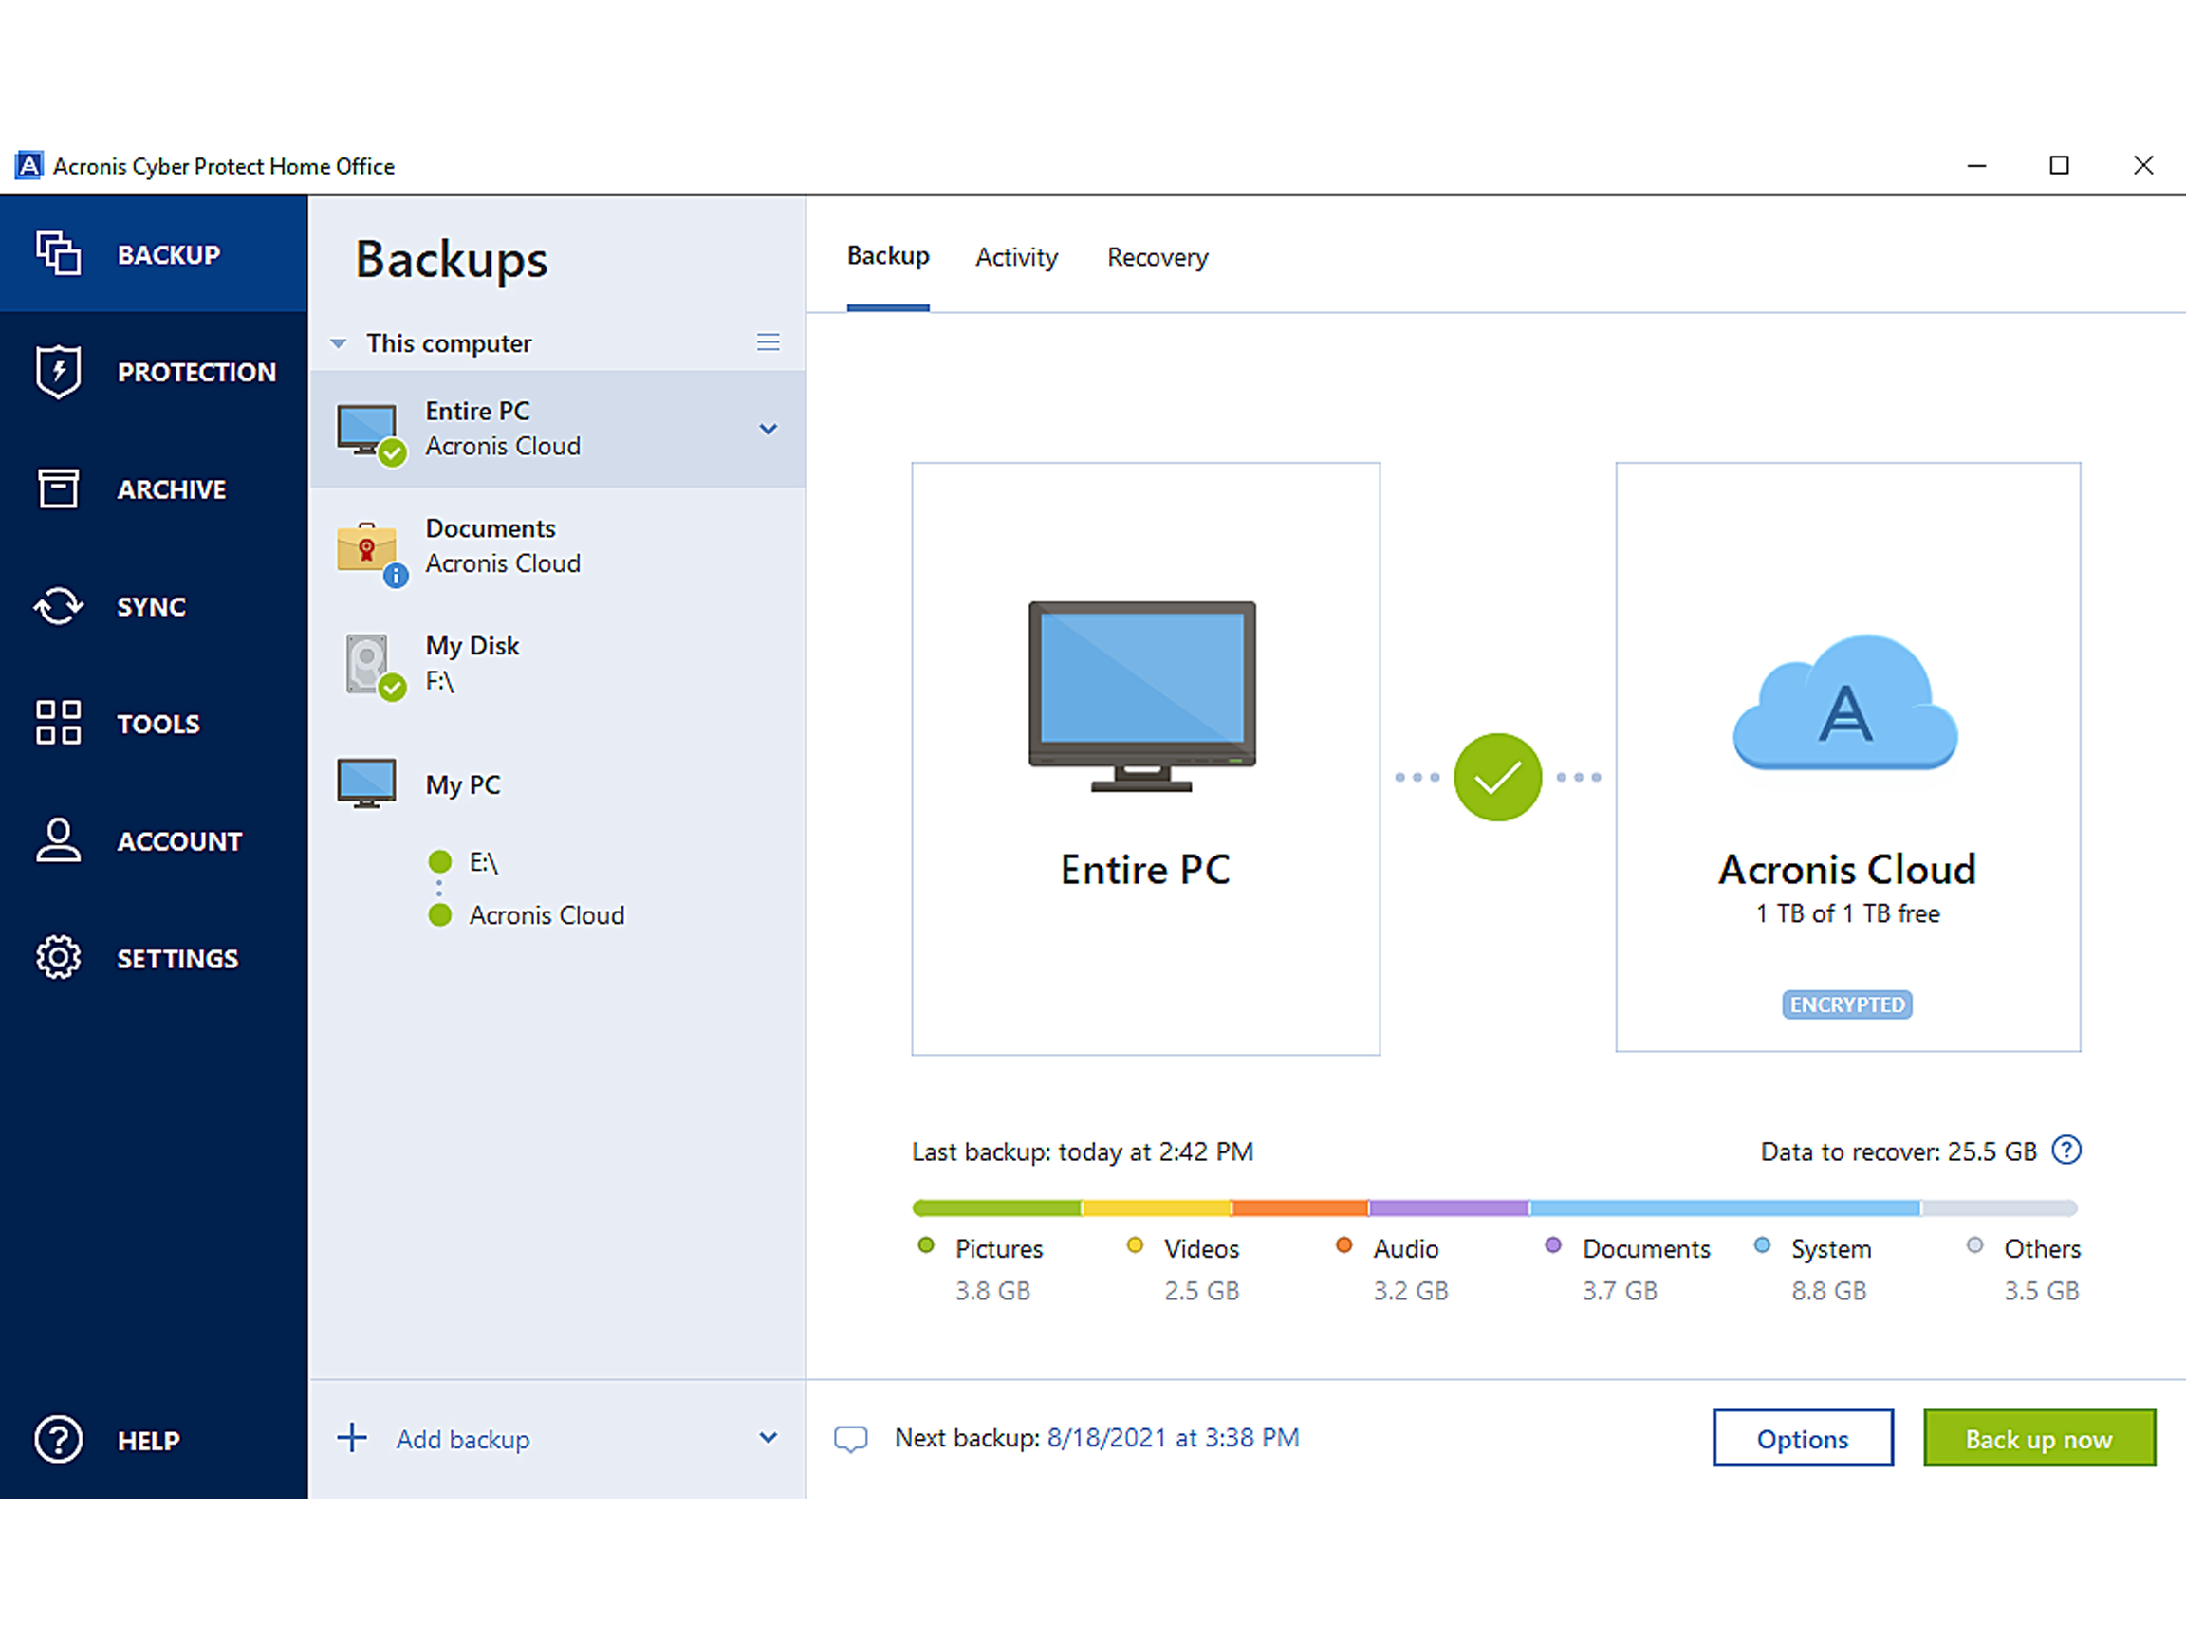2186x1639 pixels.
Task: Switch to the Recovery tab
Action: [x=1158, y=257]
